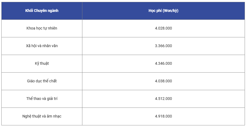
Task: Click the word 'Won/kỳ' in the header
Action: pyautogui.click(x=170, y=11)
